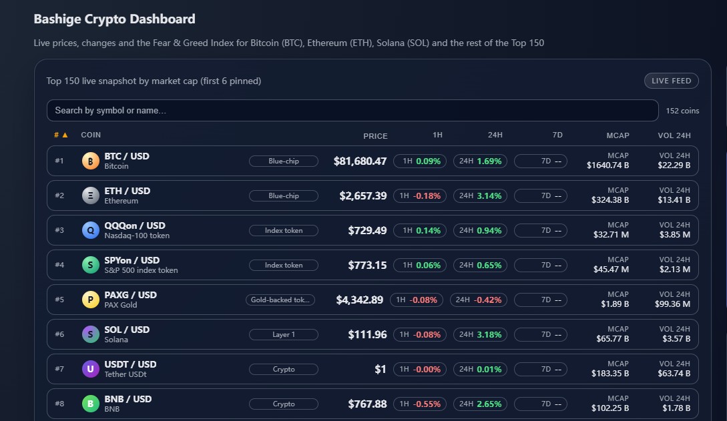
Task: Click Layer 1 tag on SOL row
Action: pyautogui.click(x=284, y=334)
